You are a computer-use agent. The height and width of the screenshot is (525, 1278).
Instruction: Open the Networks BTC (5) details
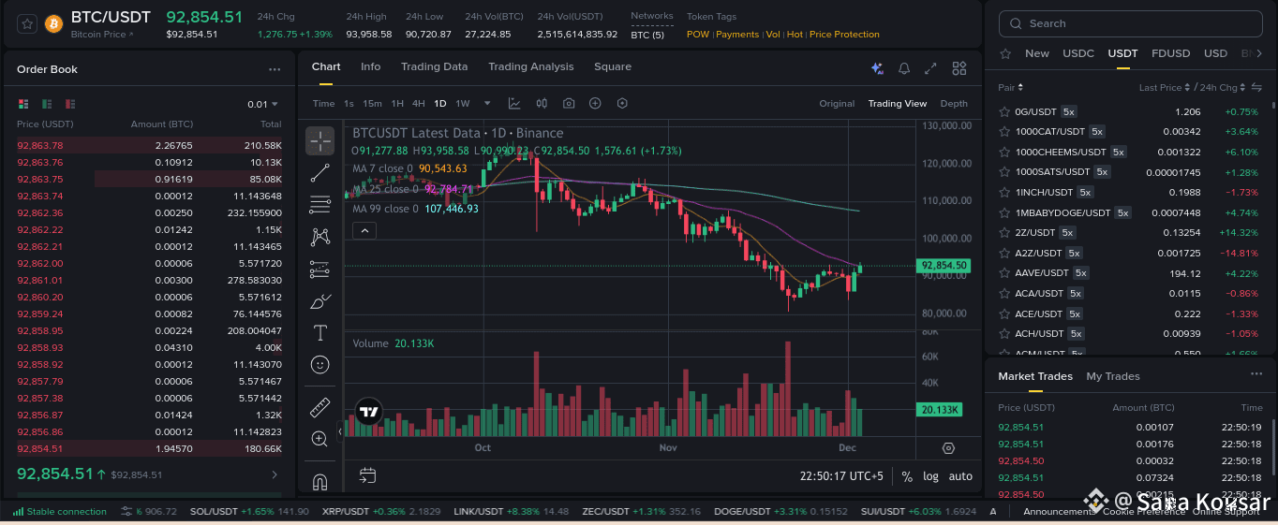647,35
